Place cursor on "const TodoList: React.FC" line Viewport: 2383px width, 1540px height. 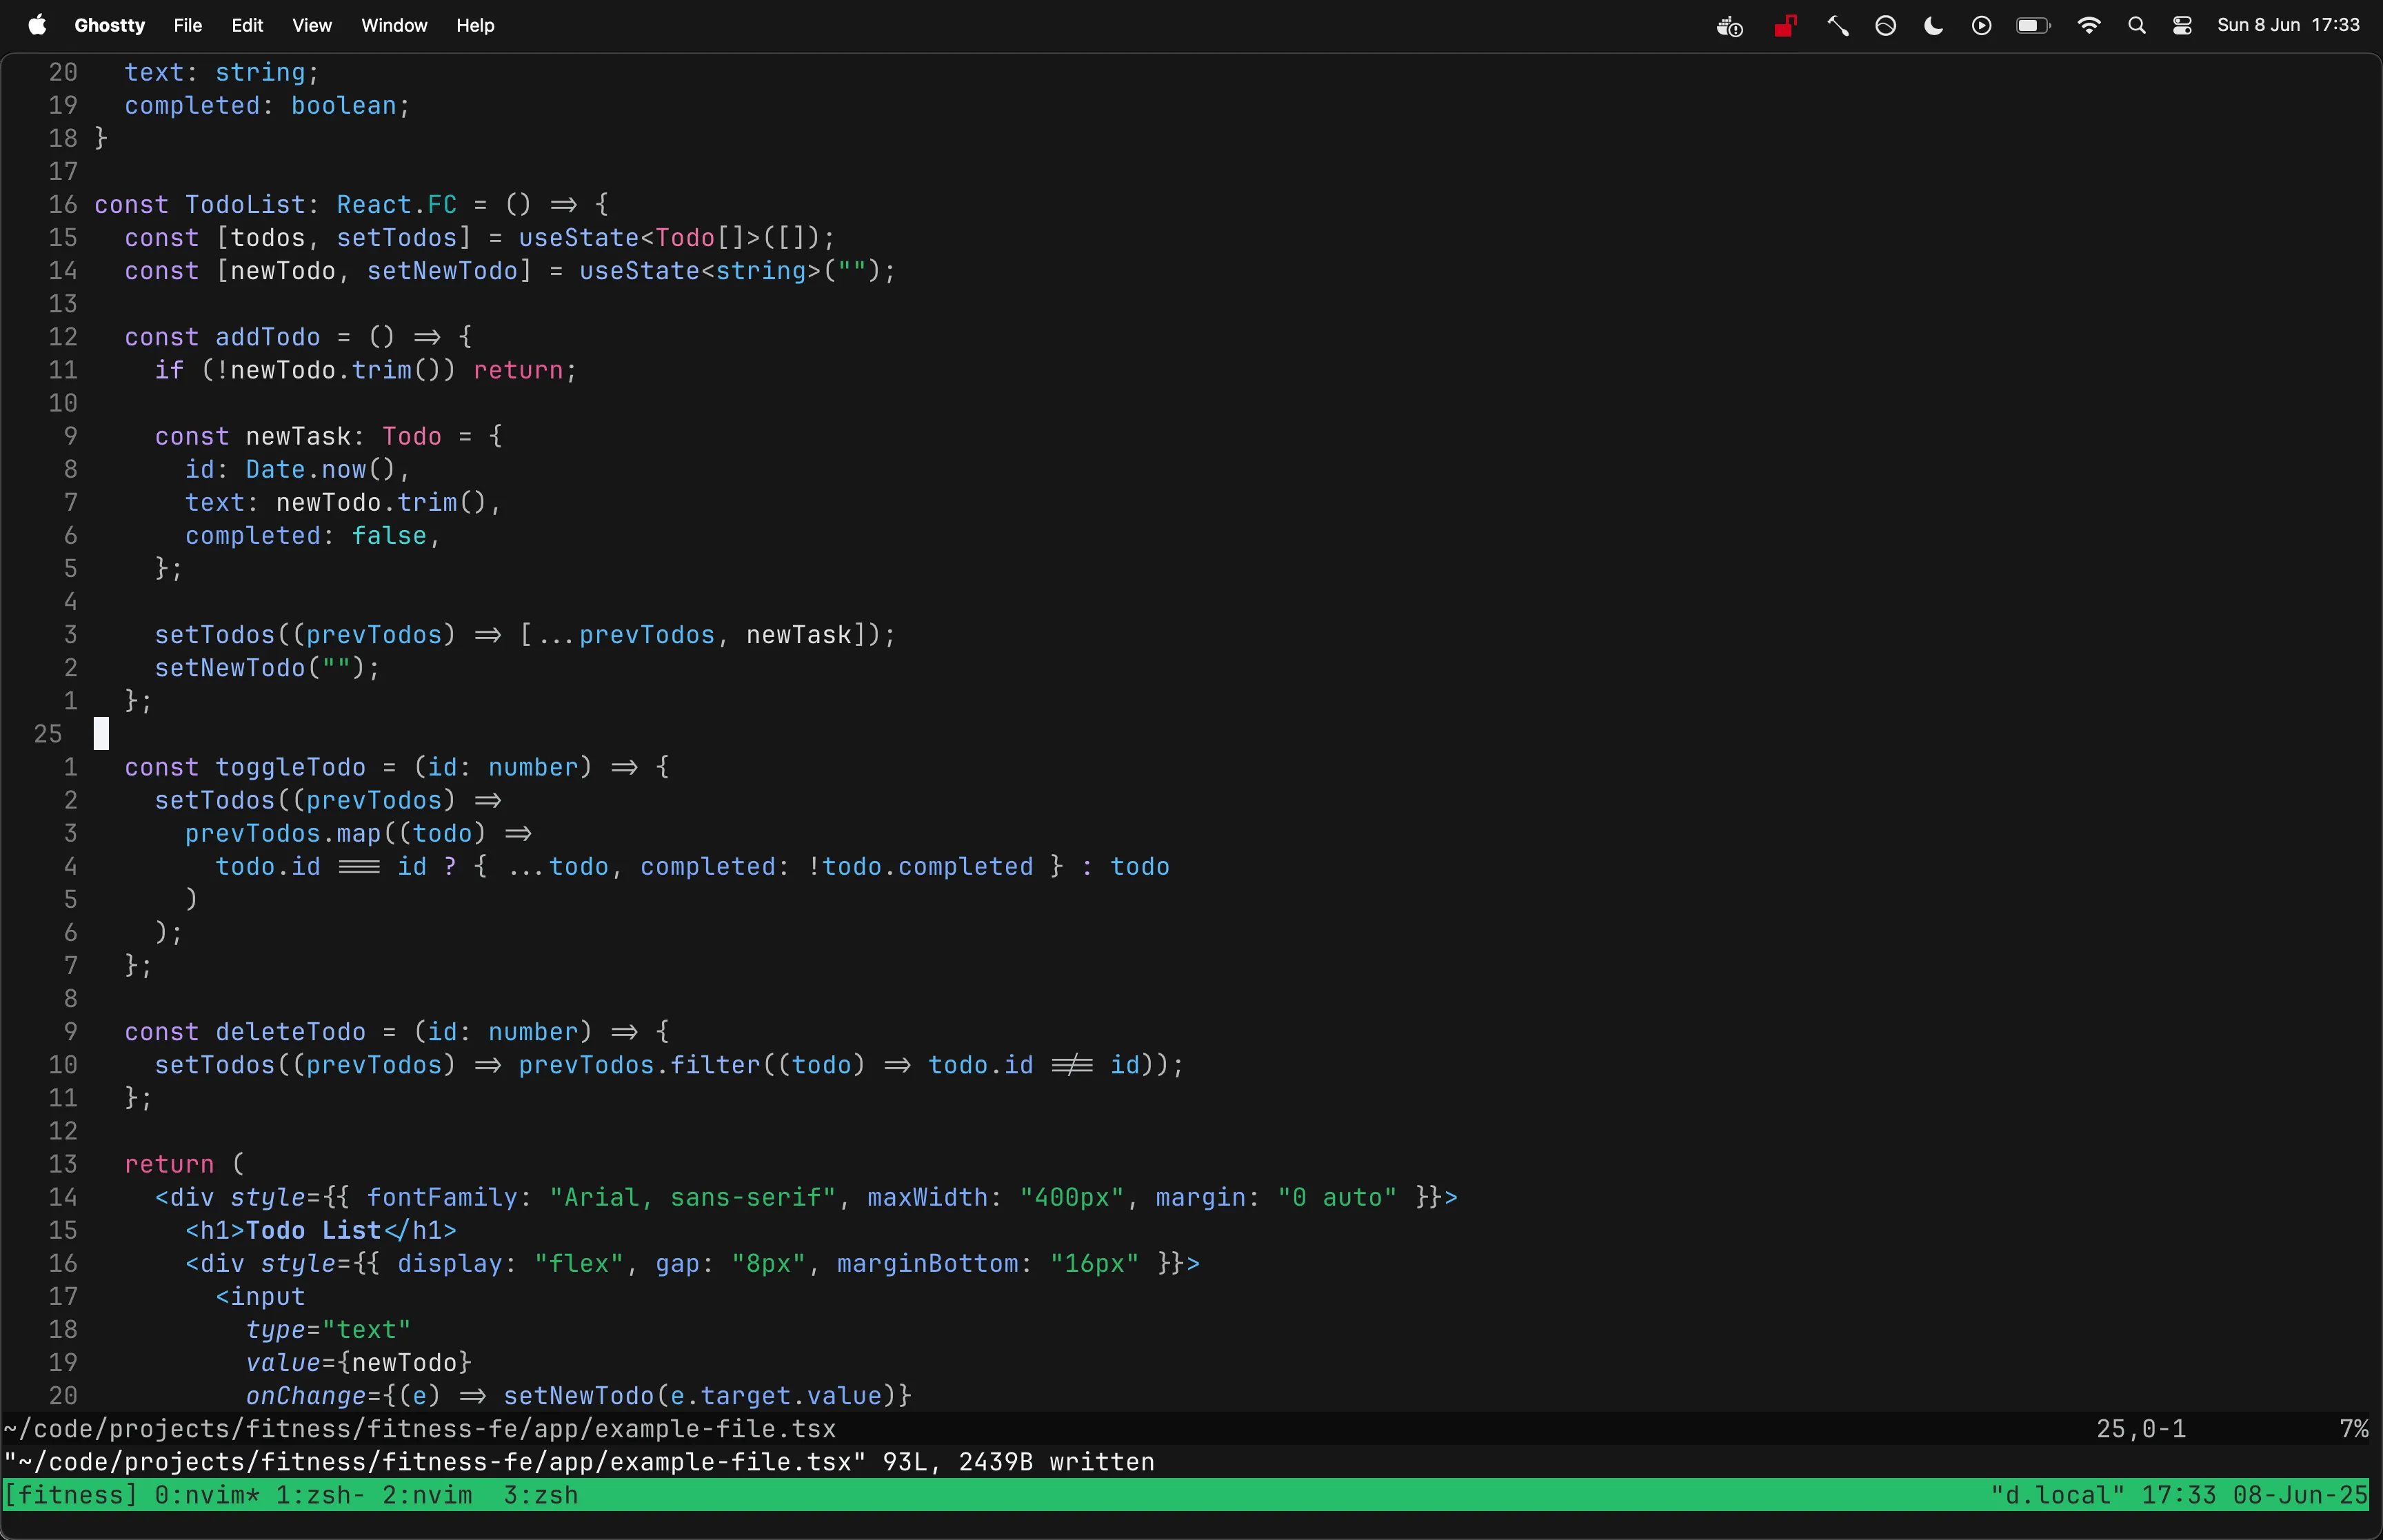coord(351,205)
